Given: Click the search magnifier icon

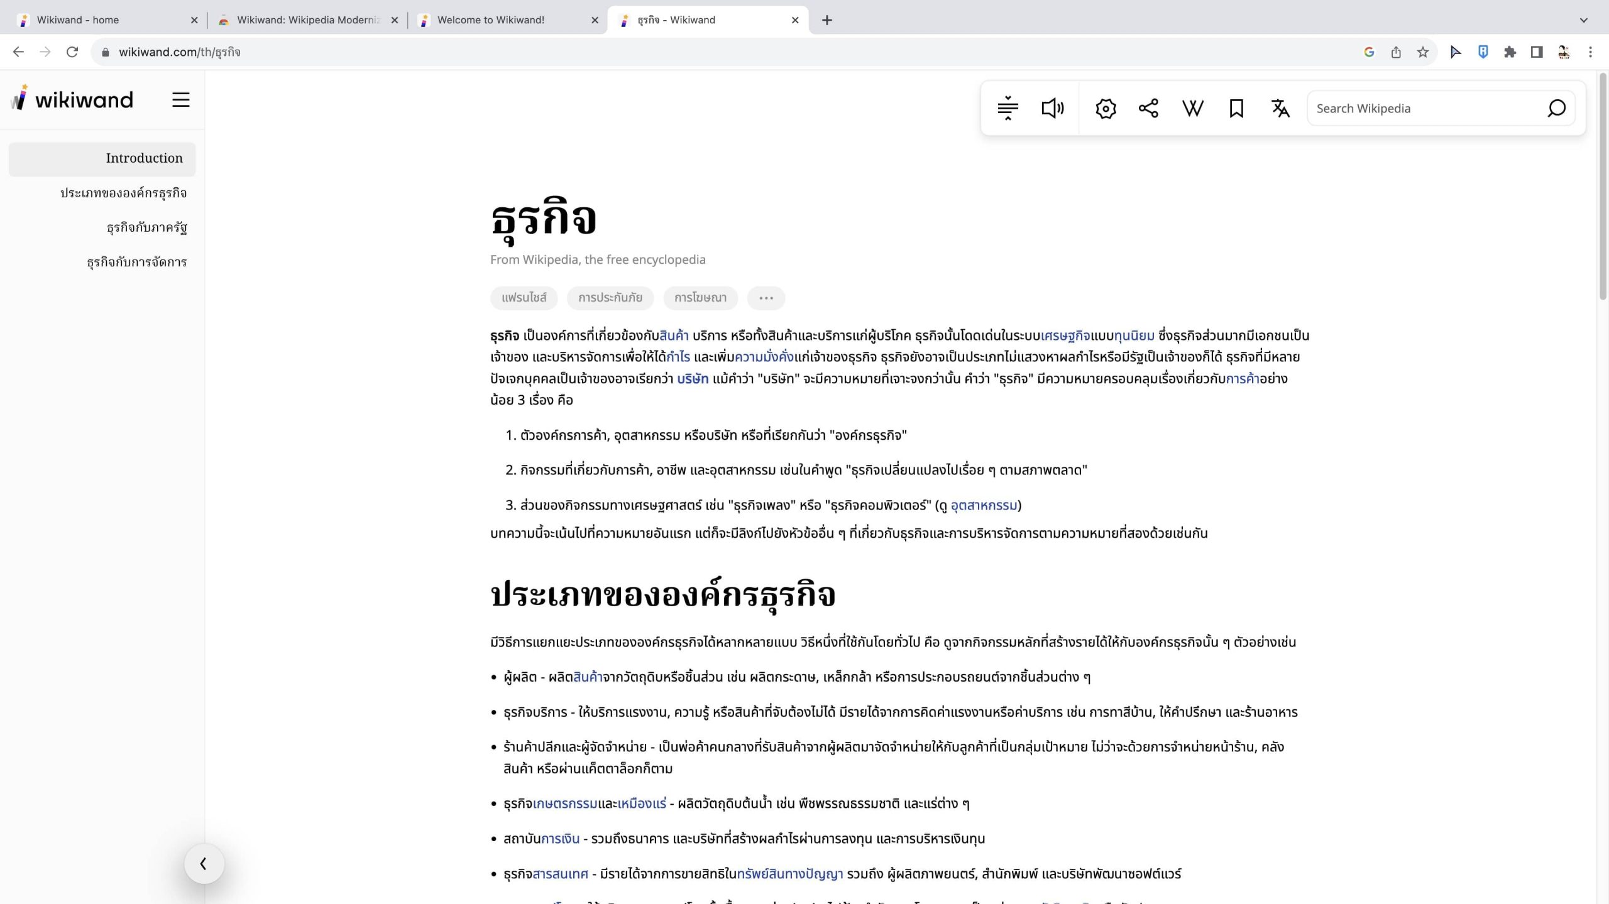Looking at the screenshot, I should coord(1556,108).
